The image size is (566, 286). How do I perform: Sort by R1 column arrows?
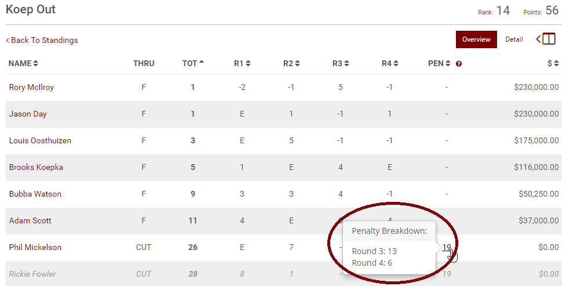point(248,63)
